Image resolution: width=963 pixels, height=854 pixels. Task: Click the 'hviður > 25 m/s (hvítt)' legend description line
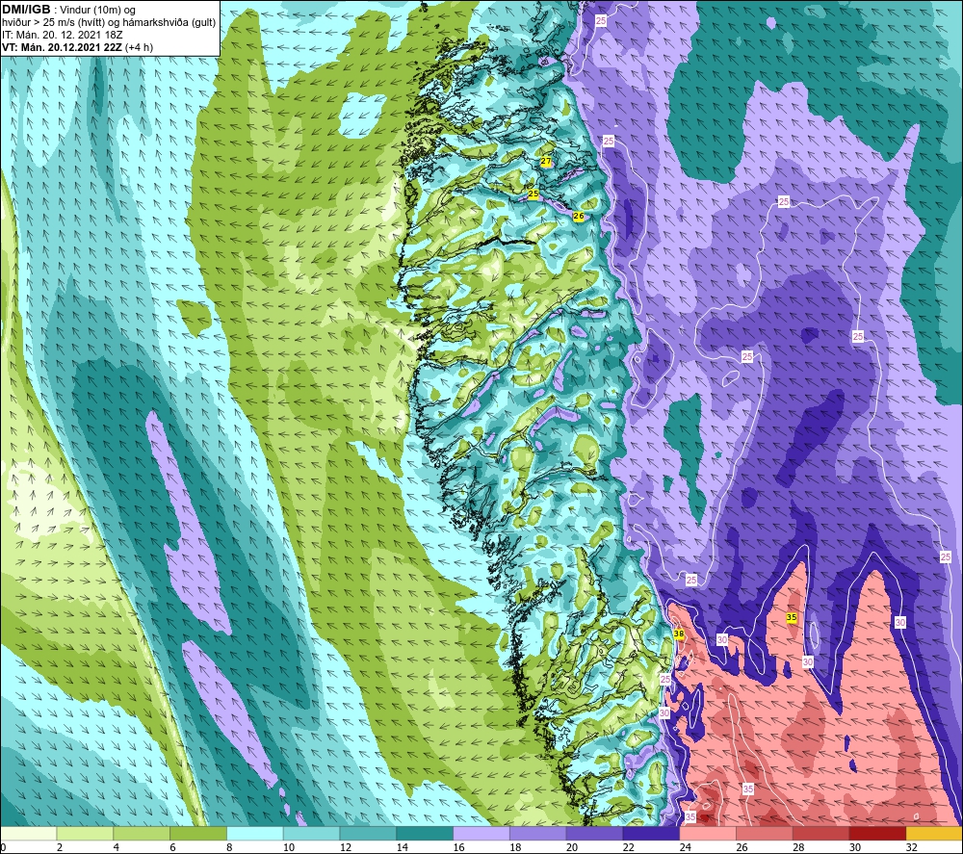[109, 23]
